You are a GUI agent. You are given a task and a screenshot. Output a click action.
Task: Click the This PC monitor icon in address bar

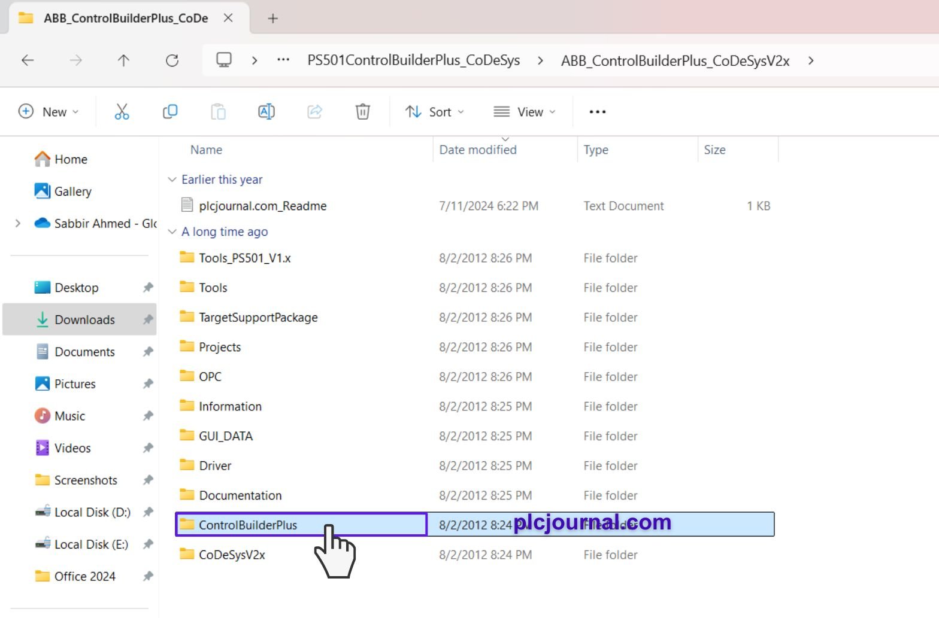(224, 60)
